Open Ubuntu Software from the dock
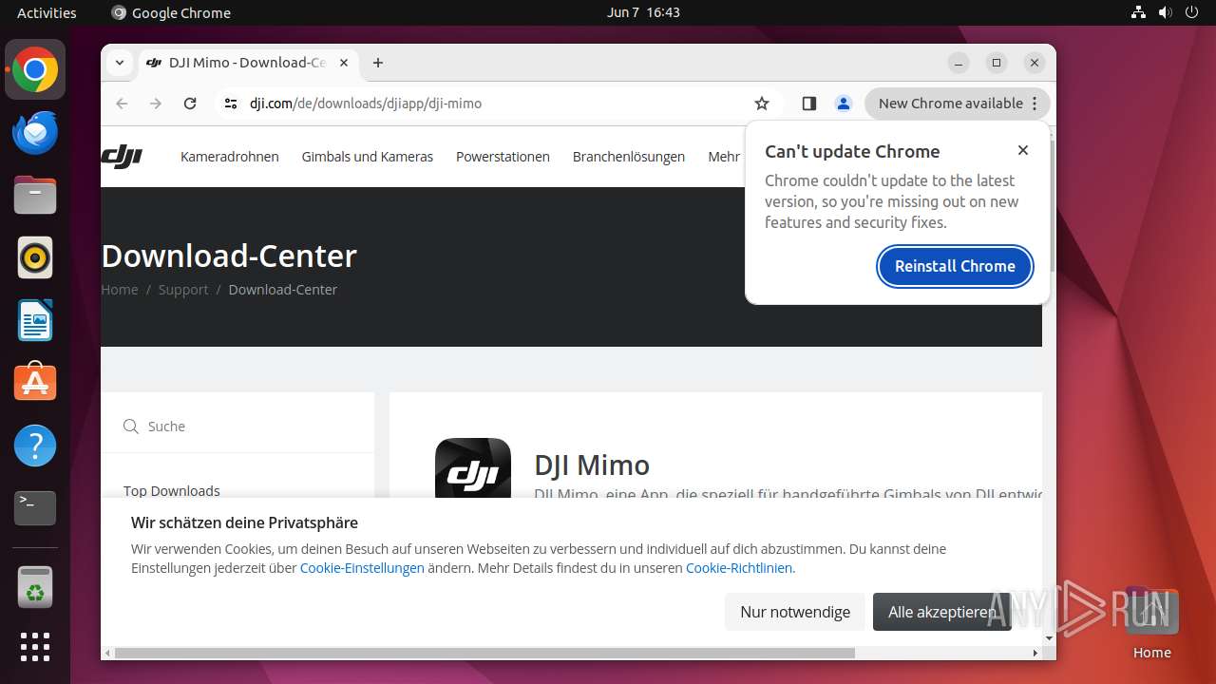The width and height of the screenshot is (1216, 684). [35, 383]
